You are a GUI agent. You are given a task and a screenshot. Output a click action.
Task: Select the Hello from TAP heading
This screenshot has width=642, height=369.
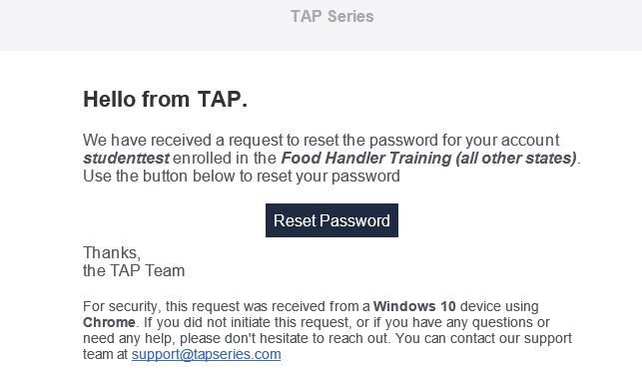click(166, 100)
